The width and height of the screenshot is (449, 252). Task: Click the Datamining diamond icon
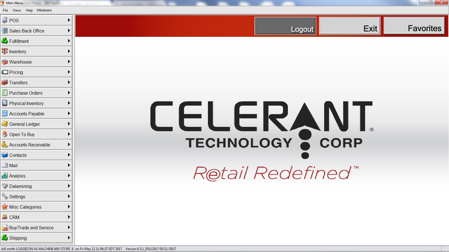[x=4, y=186]
